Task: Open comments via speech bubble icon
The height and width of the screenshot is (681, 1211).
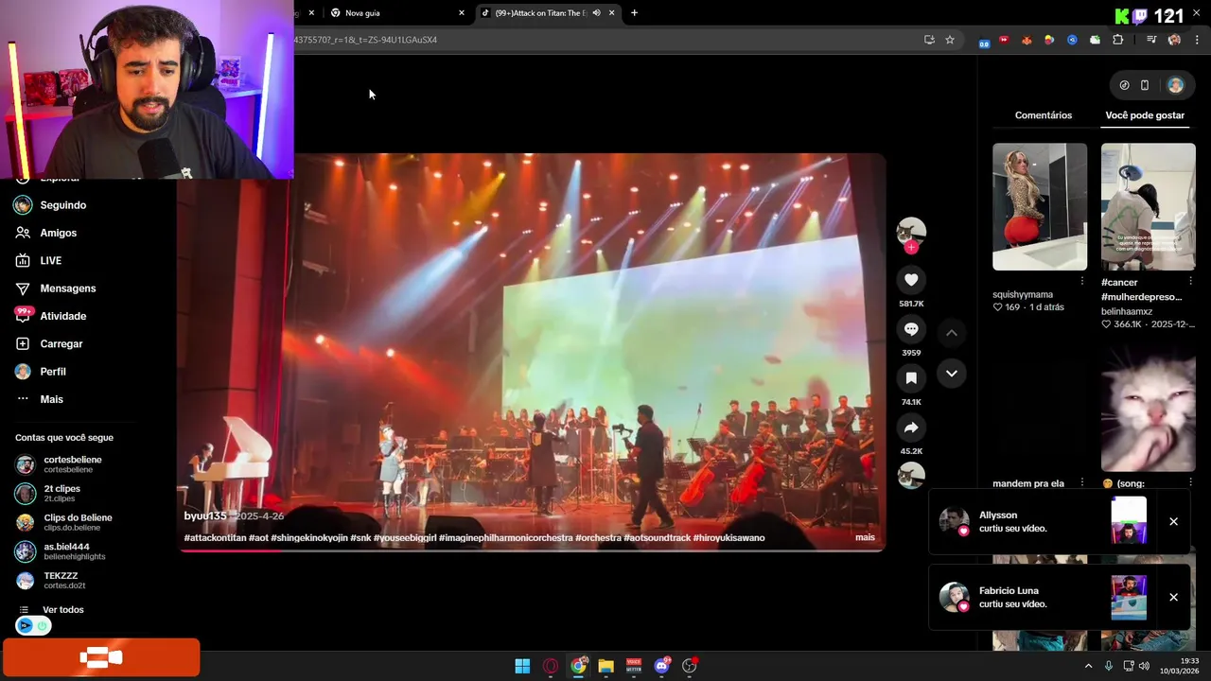Action: click(x=911, y=329)
